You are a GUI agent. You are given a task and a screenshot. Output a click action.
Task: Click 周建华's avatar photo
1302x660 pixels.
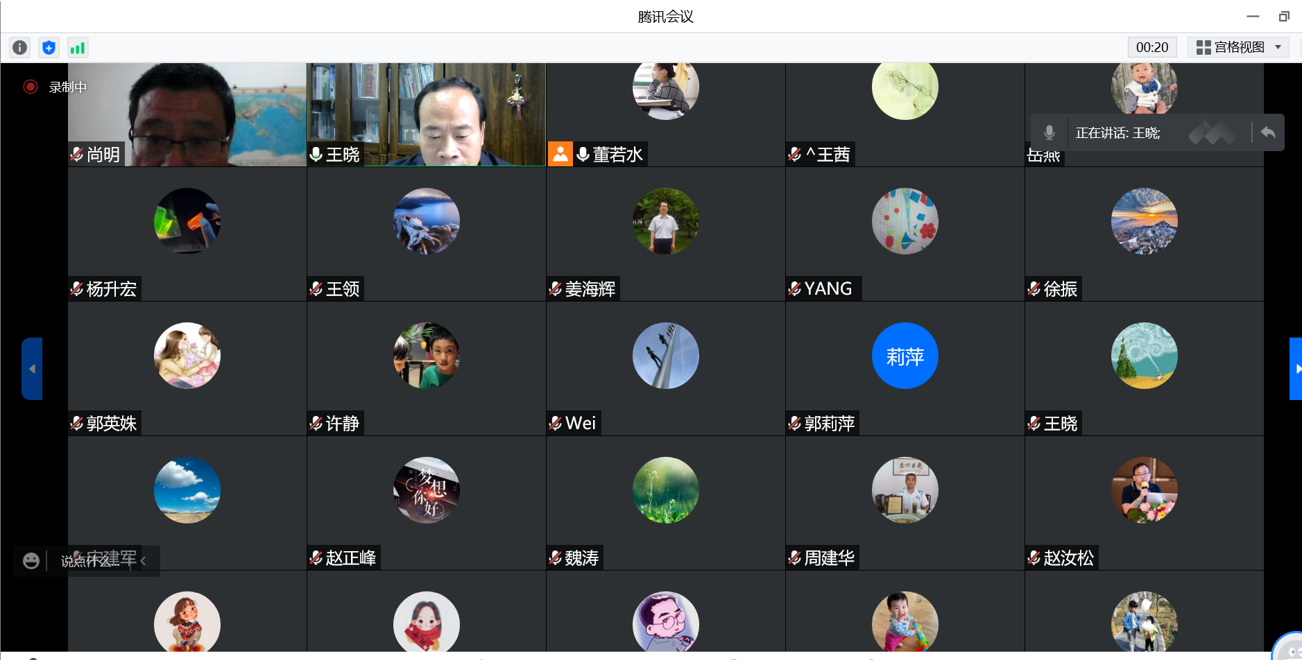click(905, 490)
